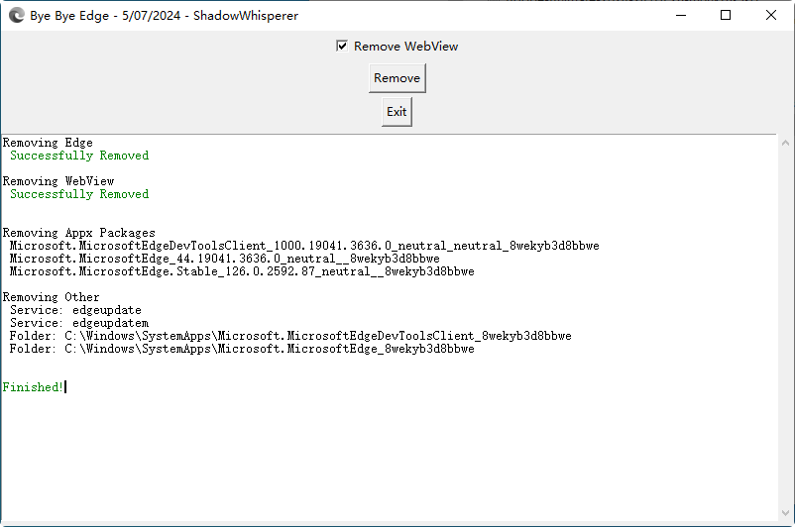
Task: Maximize the Bye Bye Edge window
Action: pos(726,16)
